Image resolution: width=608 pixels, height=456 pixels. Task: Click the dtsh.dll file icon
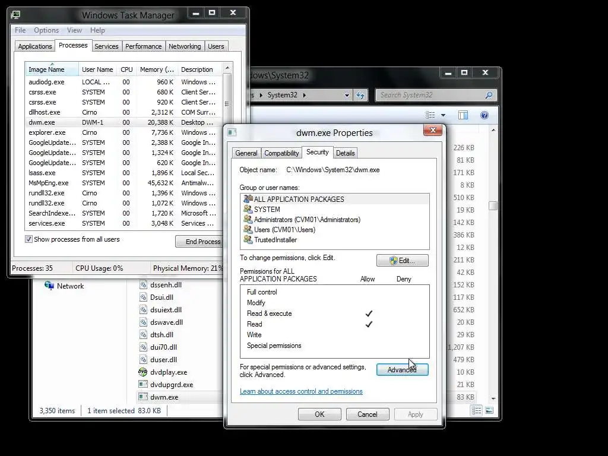[x=143, y=334]
